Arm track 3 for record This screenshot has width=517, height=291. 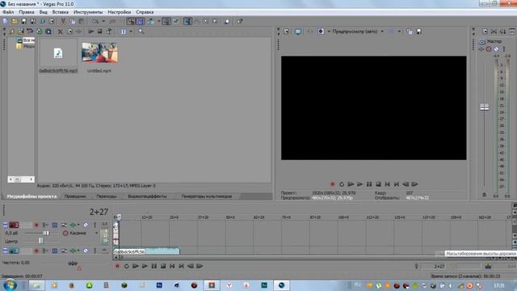click(36, 251)
